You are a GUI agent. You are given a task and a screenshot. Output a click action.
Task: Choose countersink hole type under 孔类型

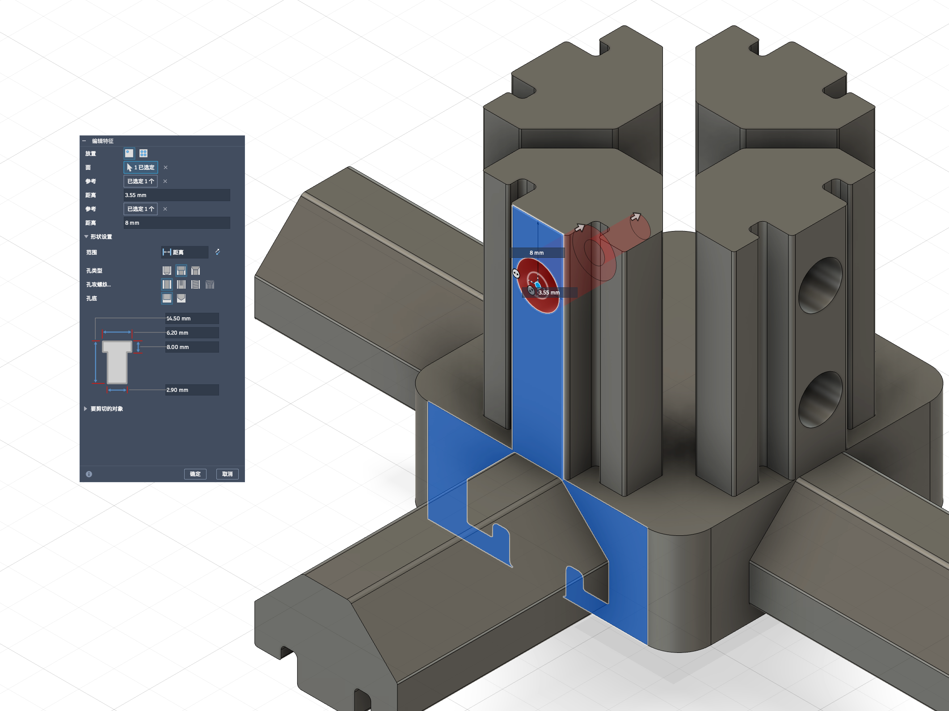click(195, 271)
